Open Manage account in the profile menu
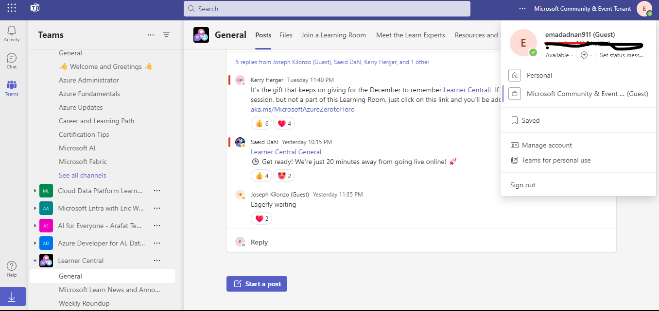The image size is (659, 311). 547,145
